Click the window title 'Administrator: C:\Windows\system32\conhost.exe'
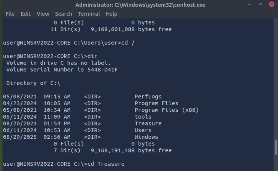Viewport: 278px width, 171px height. (x=140, y=5)
